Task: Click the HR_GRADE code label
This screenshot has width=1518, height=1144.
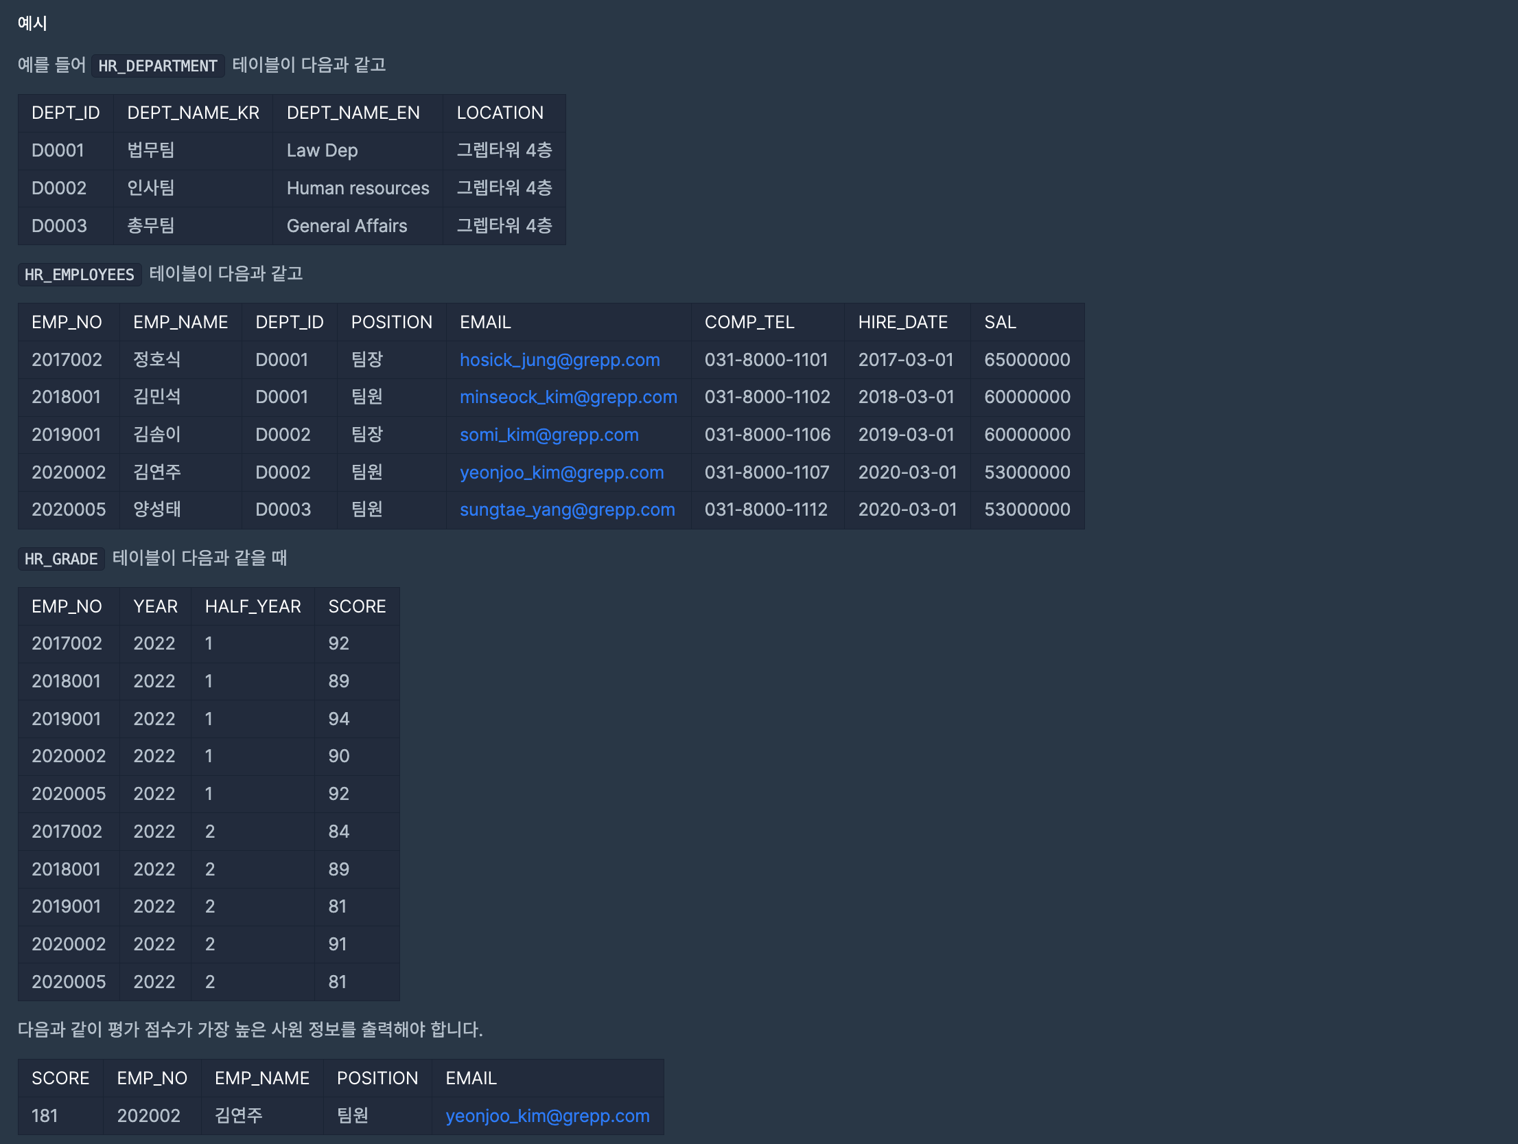Action: coord(61,559)
